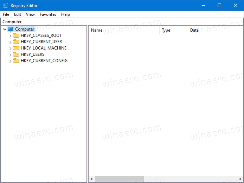The width and height of the screenshot is (244, 183).
Task: Click the address bar showing Computer
Action: click(122, 22)
